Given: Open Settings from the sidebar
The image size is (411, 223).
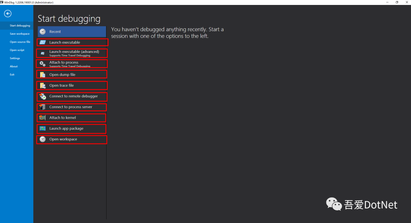Looking at the screenshot, I should coord(15,58).
